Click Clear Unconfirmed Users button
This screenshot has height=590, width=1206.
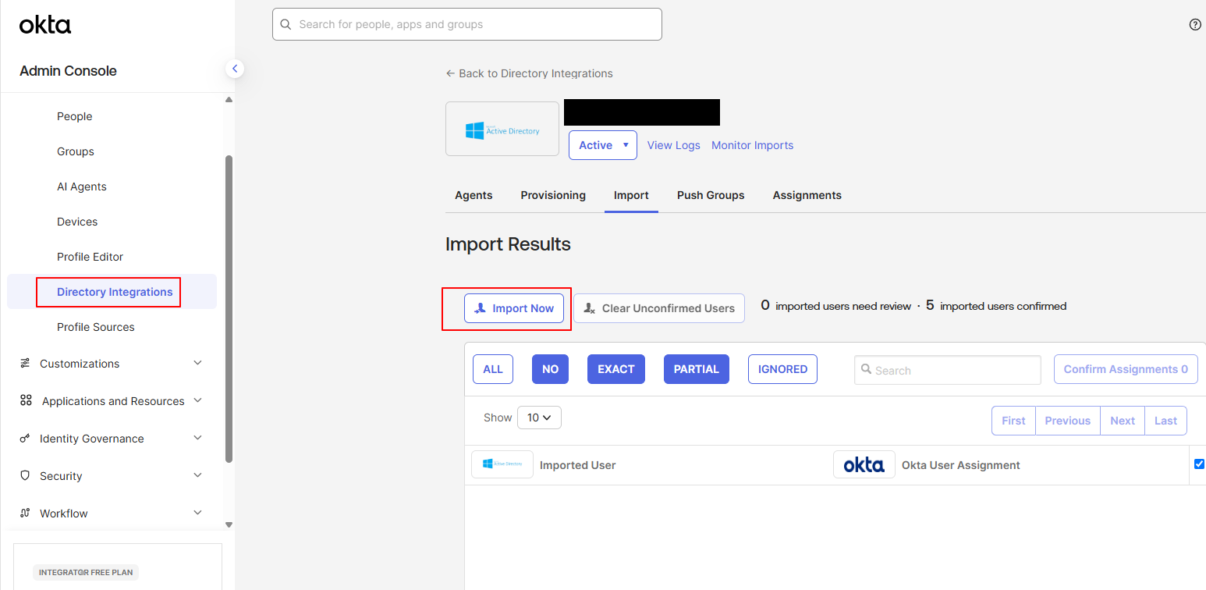[x=659, y=308]
